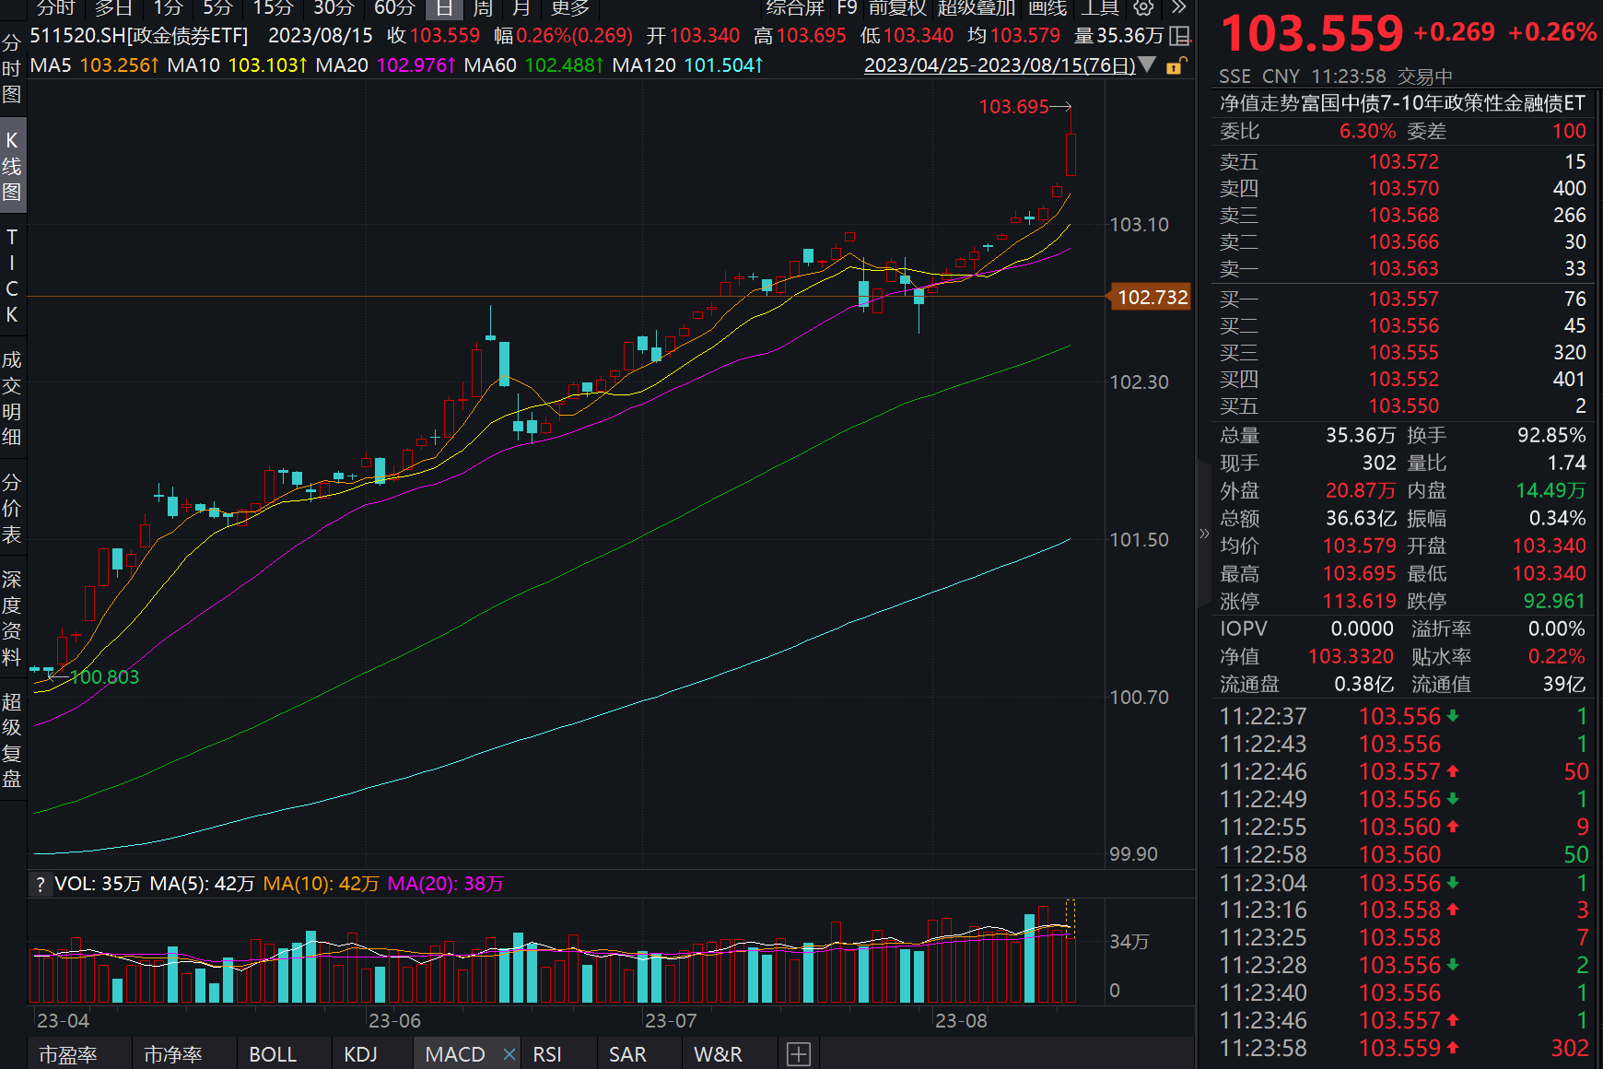The image size is (1603, 1069).
Task: Switch to the 周 weekly period tab
Action: pos(483,8)
